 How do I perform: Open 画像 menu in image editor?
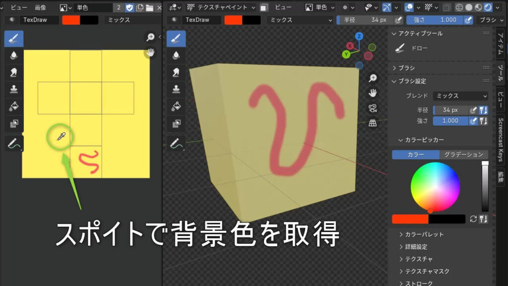[x=41, y=7]
